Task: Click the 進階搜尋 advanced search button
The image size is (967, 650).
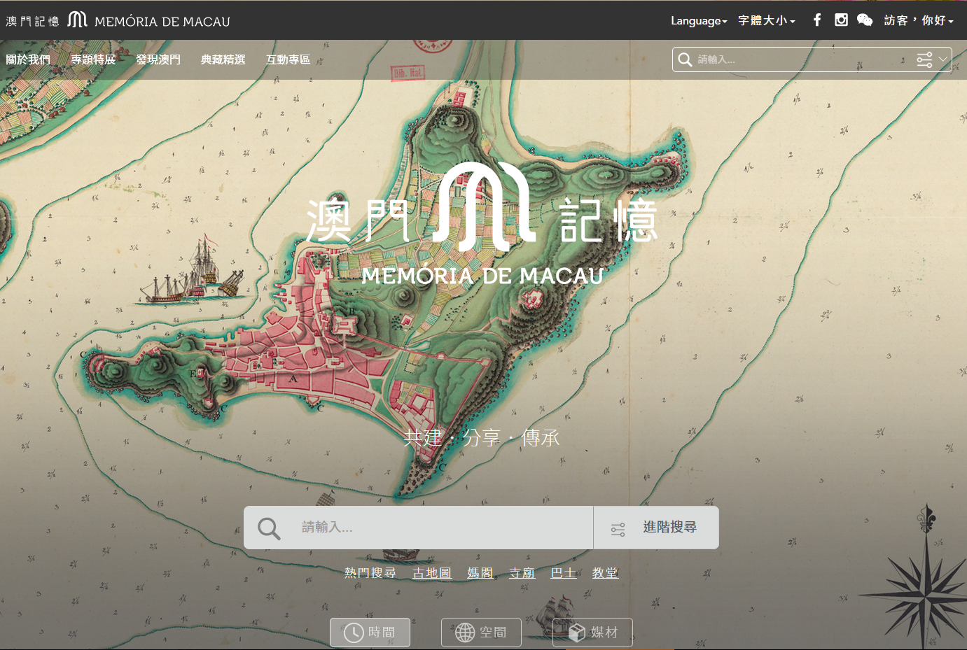Action: (x=656, y=528)
